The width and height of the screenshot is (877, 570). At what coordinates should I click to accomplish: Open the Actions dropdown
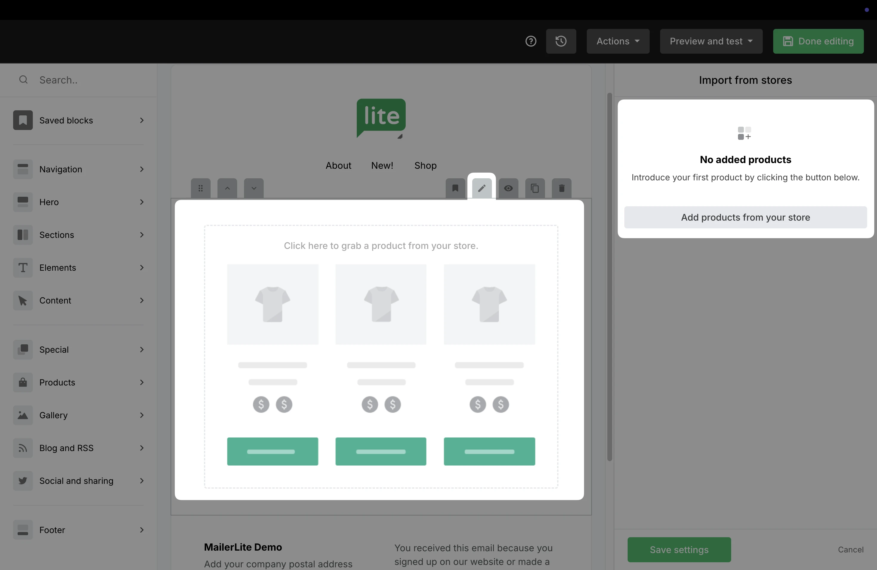[x=617, y=41]
